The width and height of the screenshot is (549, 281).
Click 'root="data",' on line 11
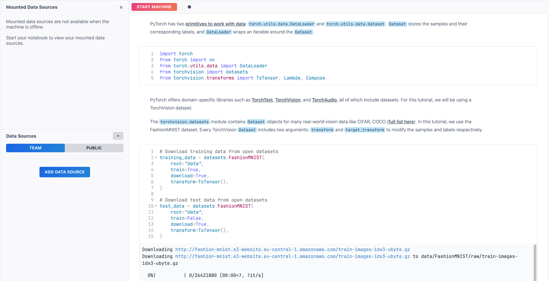pos(187,212)
